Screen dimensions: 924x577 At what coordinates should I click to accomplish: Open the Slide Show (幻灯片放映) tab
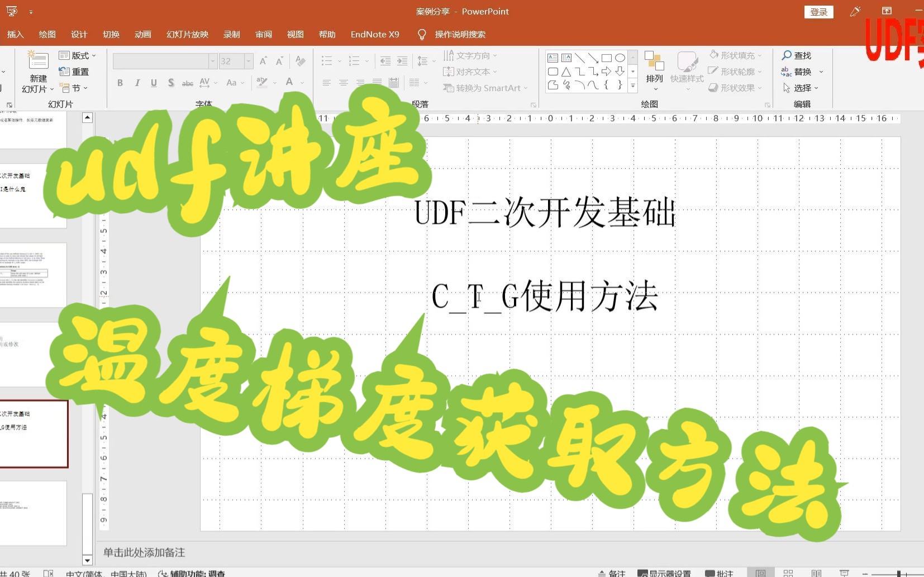pos(187,34)
